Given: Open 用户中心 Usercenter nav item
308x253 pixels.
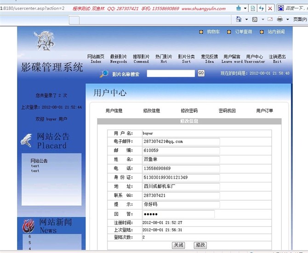Looking at the screenshot, I should pyautogui.click(x=255, y=59).
